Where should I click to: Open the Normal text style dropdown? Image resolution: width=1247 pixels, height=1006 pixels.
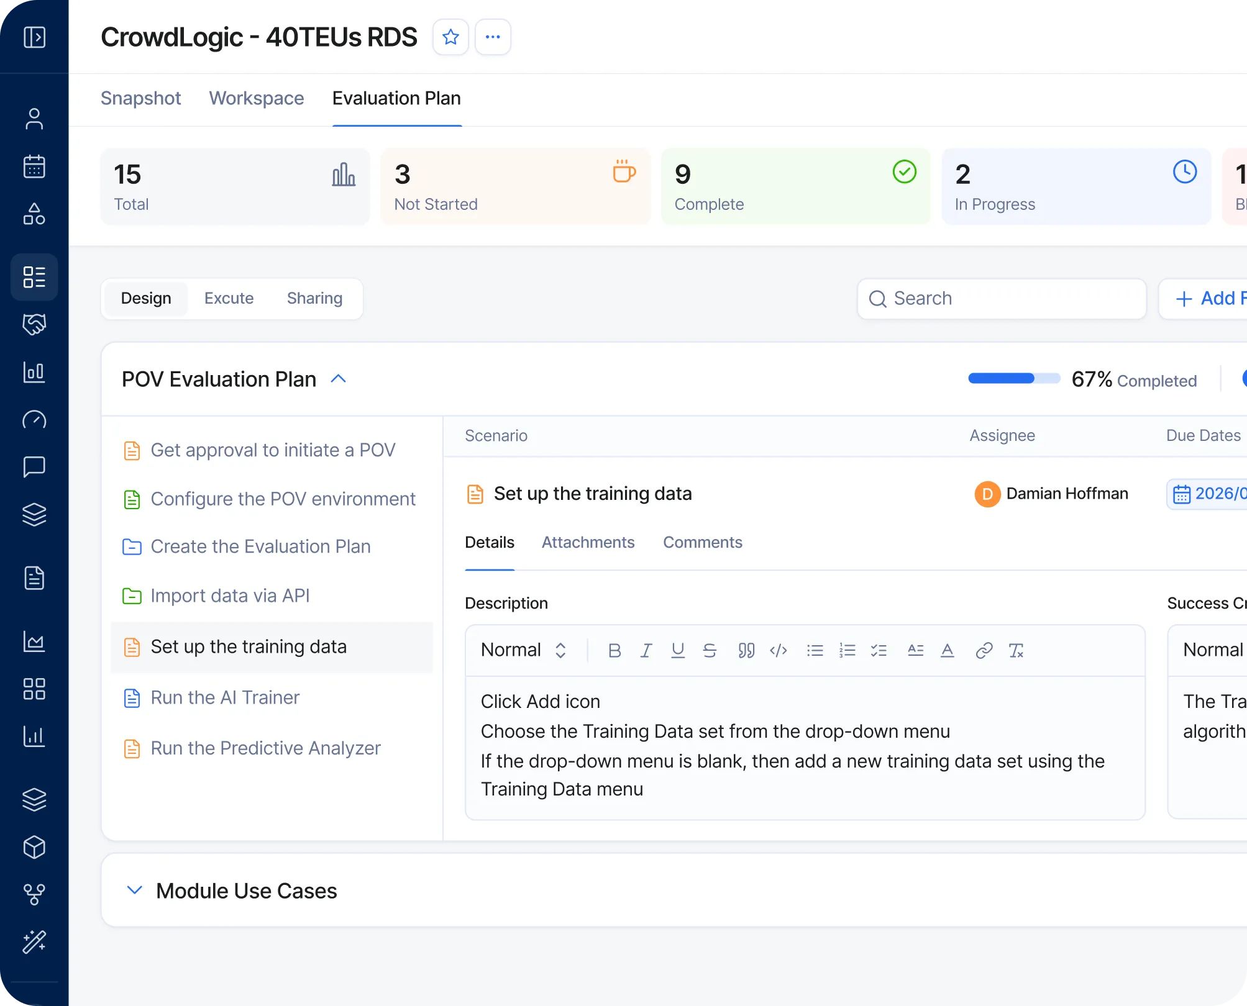click(523, 650)
